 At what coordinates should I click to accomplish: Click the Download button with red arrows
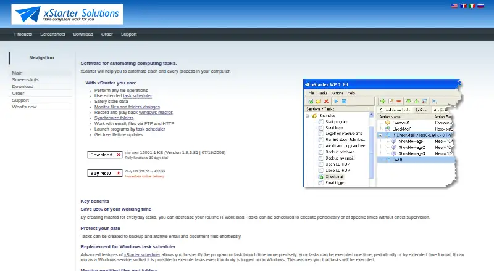click(105, 155)
